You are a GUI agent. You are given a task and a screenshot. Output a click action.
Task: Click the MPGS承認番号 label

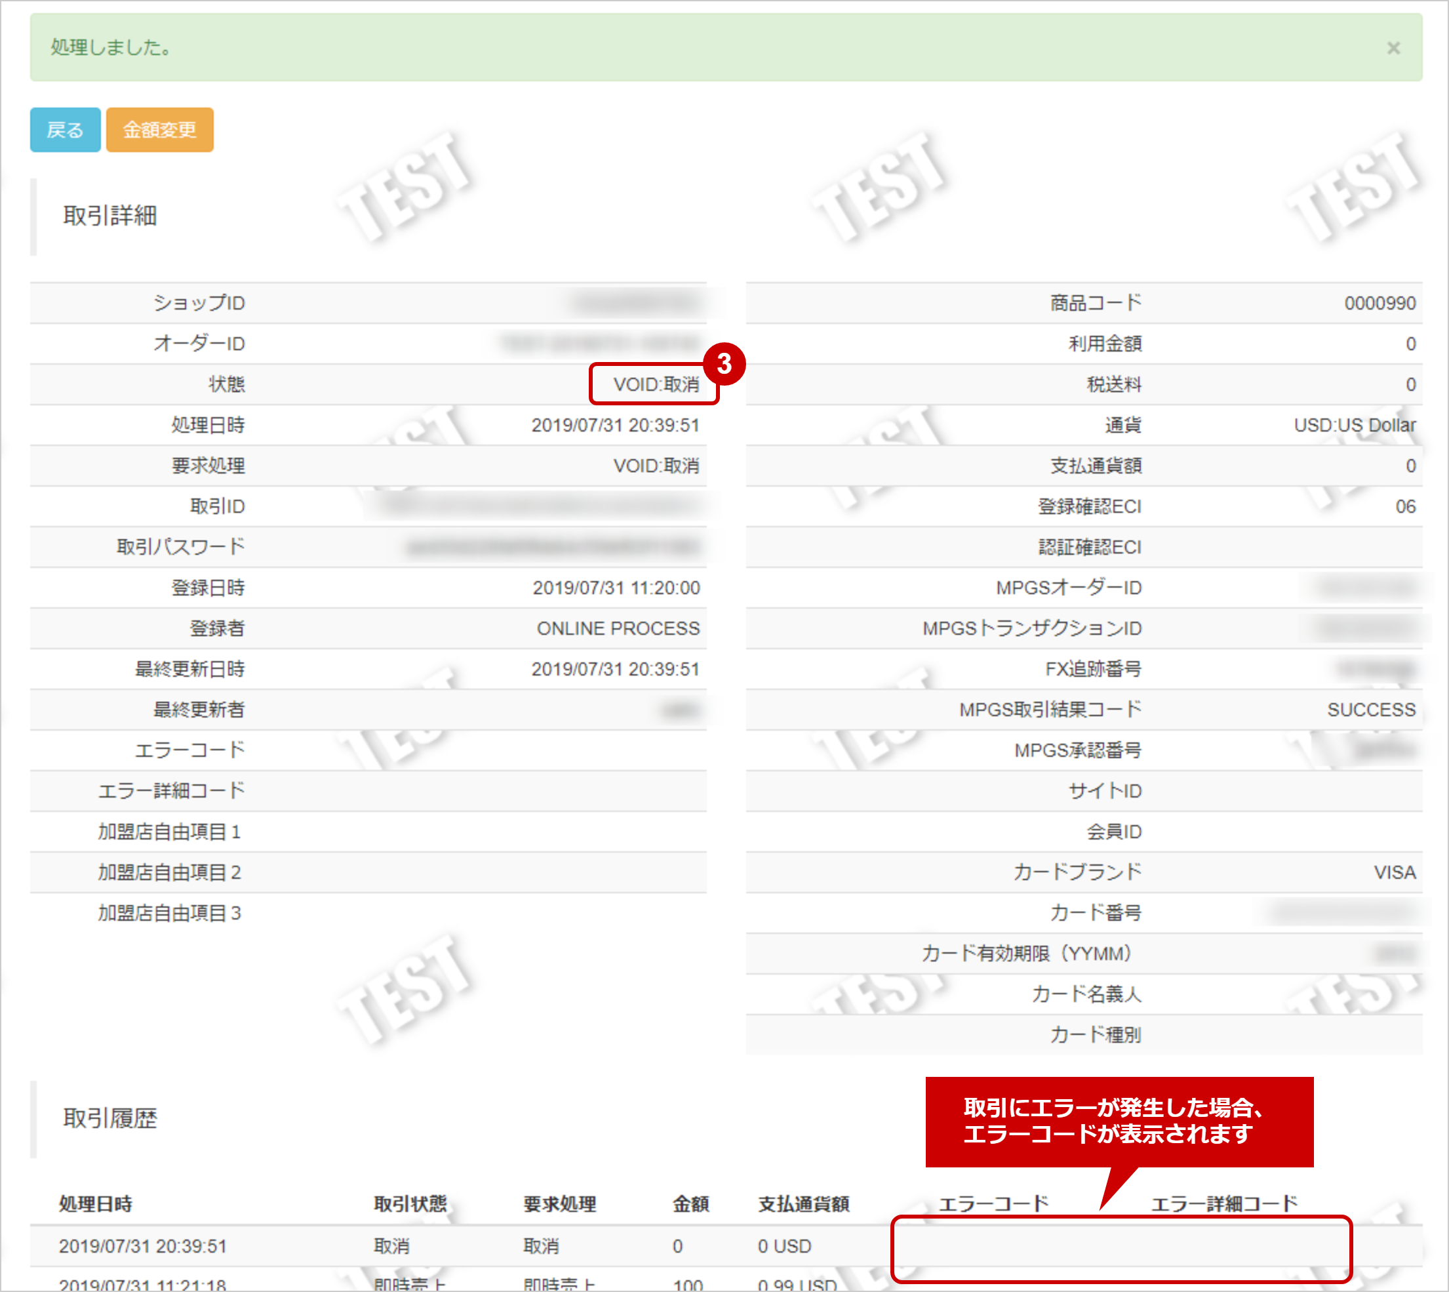[x=1078, y=750]
